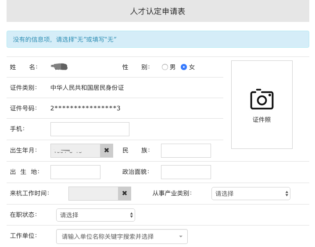Click the 中华人民共和国居民身份证 text

pos(87,88)
